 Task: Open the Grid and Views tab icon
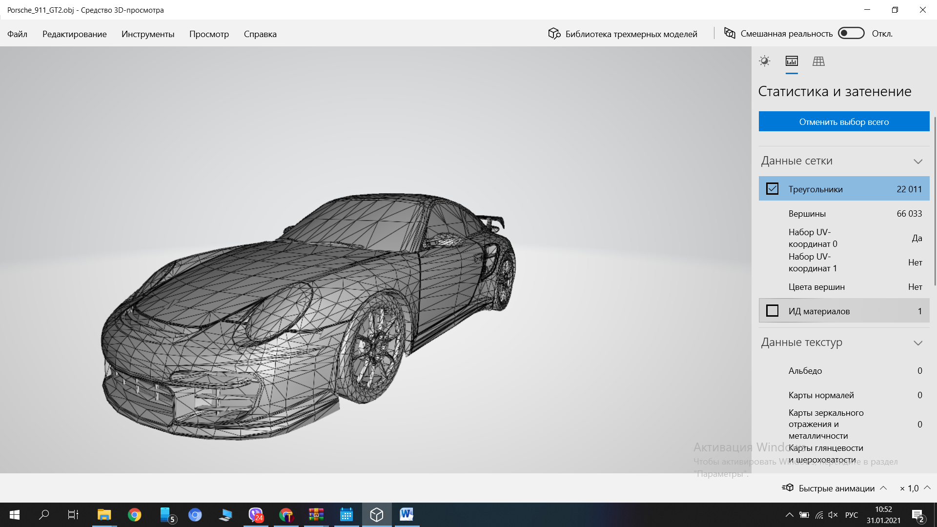click(818, 61)
